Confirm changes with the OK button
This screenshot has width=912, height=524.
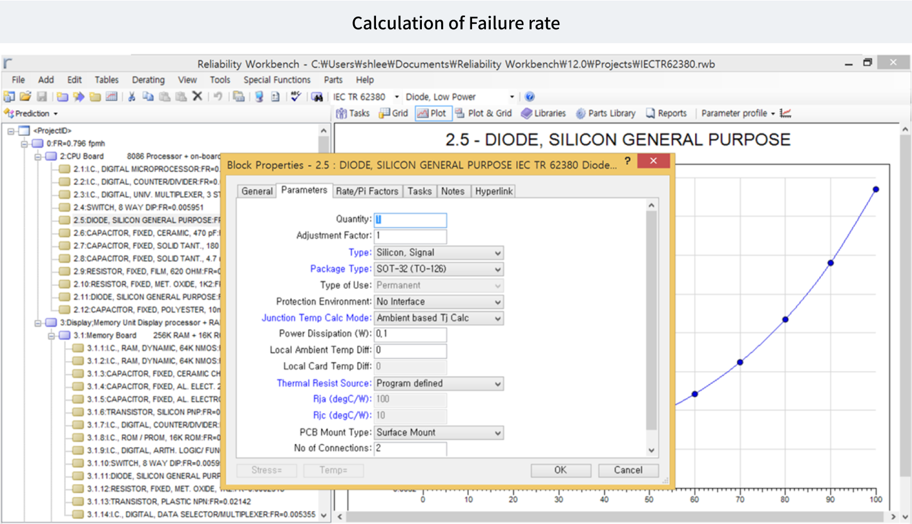click(x=560, y=470)
